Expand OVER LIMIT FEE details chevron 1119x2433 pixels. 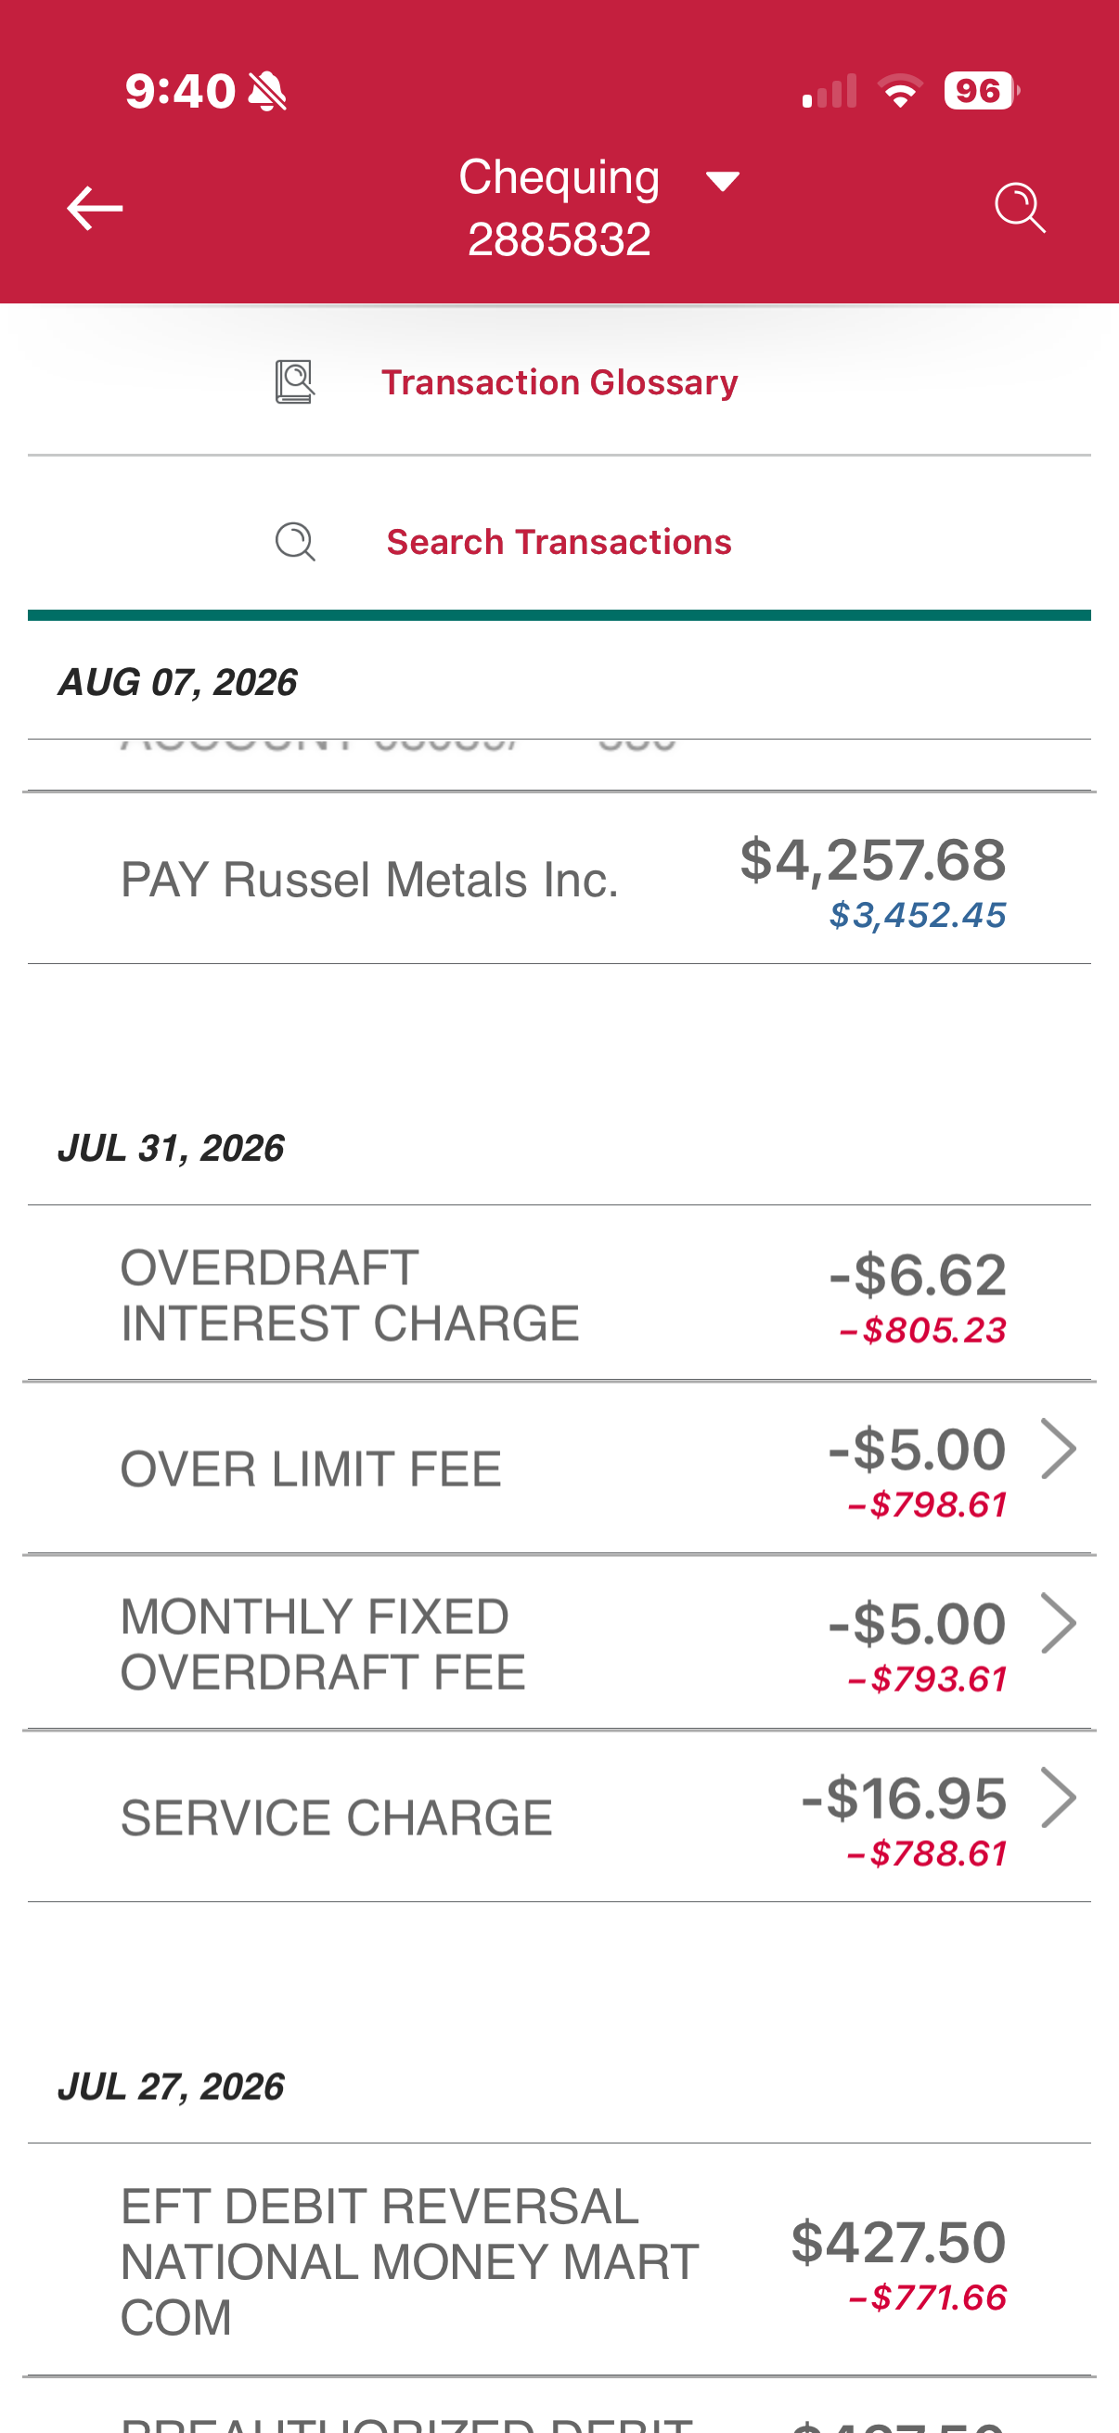point(1058,1448)
